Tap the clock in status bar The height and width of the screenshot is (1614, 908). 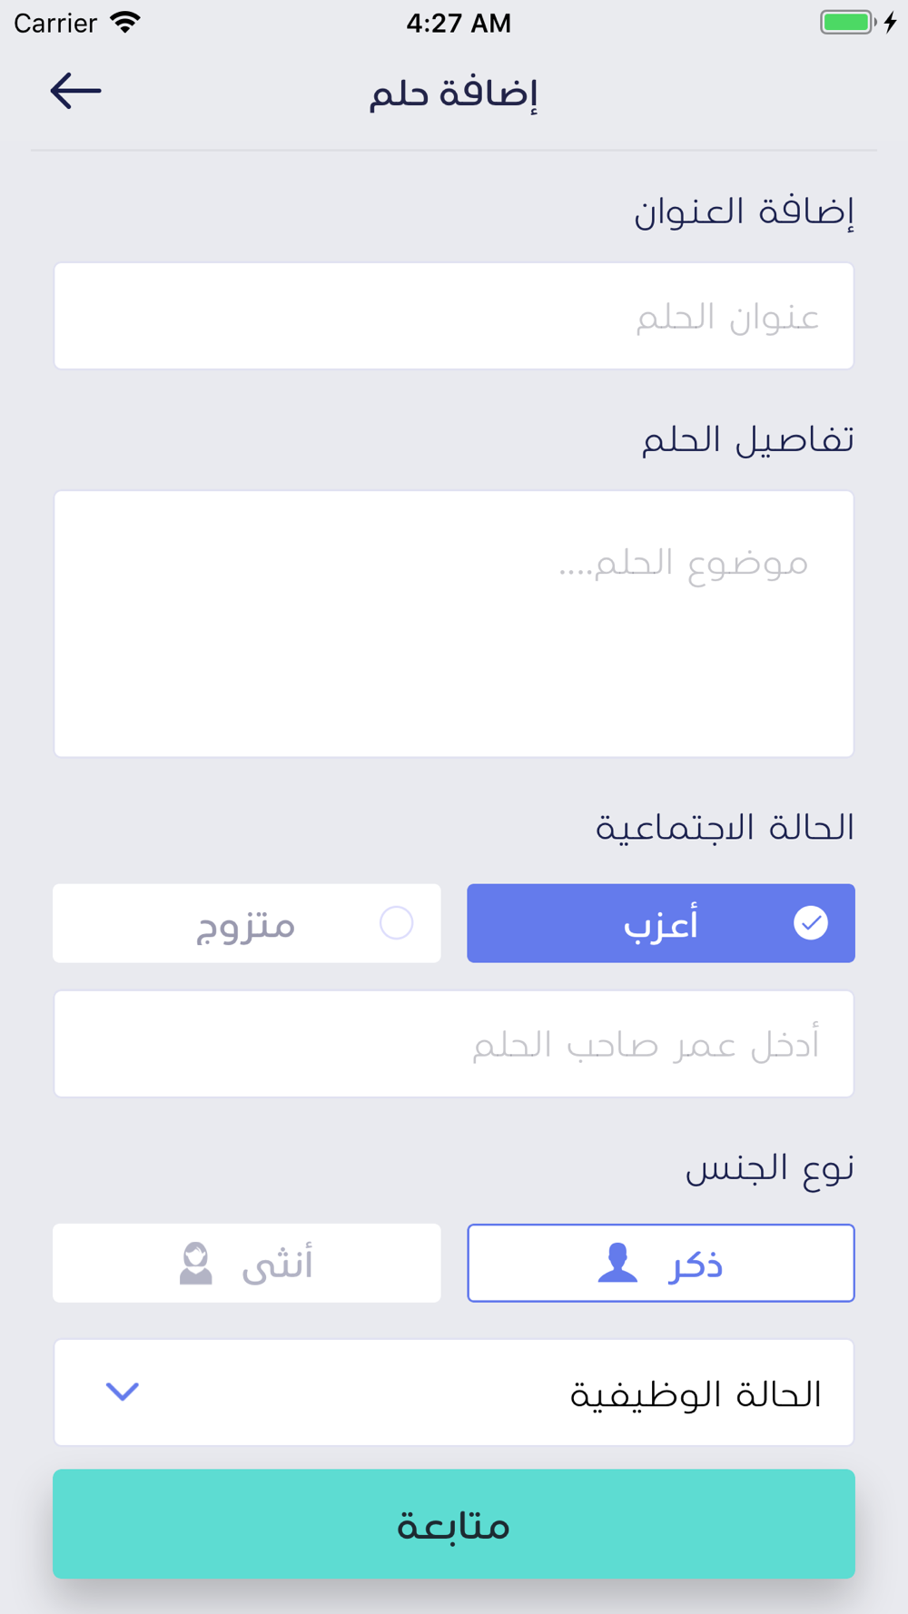tap(458, 23)
